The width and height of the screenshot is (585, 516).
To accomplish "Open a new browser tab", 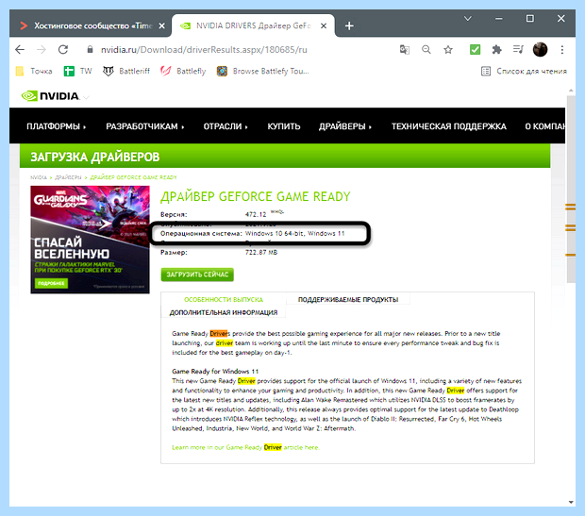I will pyautogui.click(x=349, y=25).
